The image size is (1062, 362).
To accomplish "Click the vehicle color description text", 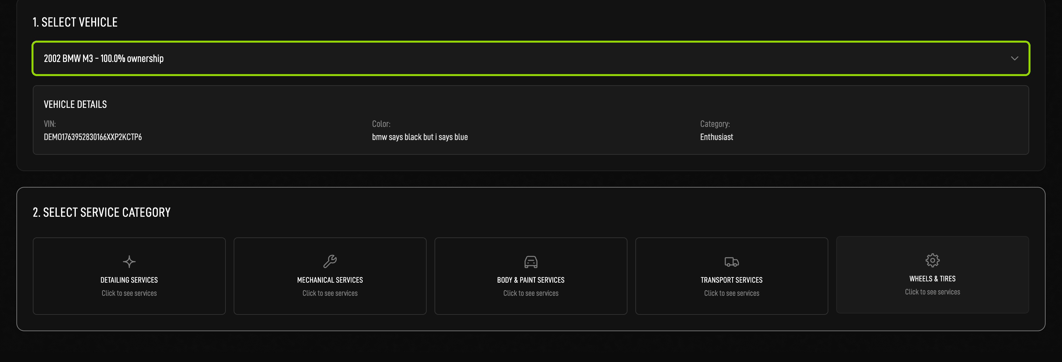I will (420, 137).
